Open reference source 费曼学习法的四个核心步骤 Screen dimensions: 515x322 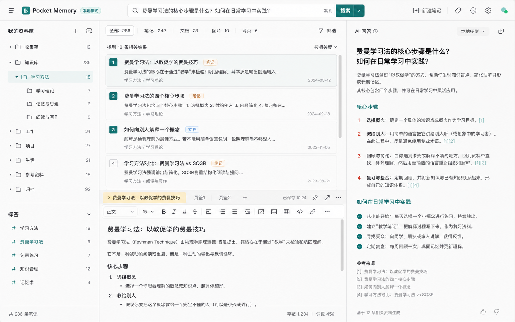pyautogui.click(x=389, y=279)
